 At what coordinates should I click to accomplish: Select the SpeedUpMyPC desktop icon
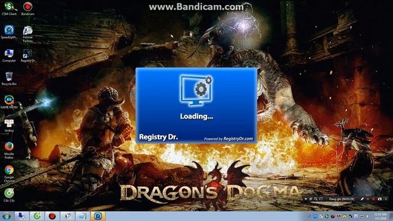coord(9,32)
